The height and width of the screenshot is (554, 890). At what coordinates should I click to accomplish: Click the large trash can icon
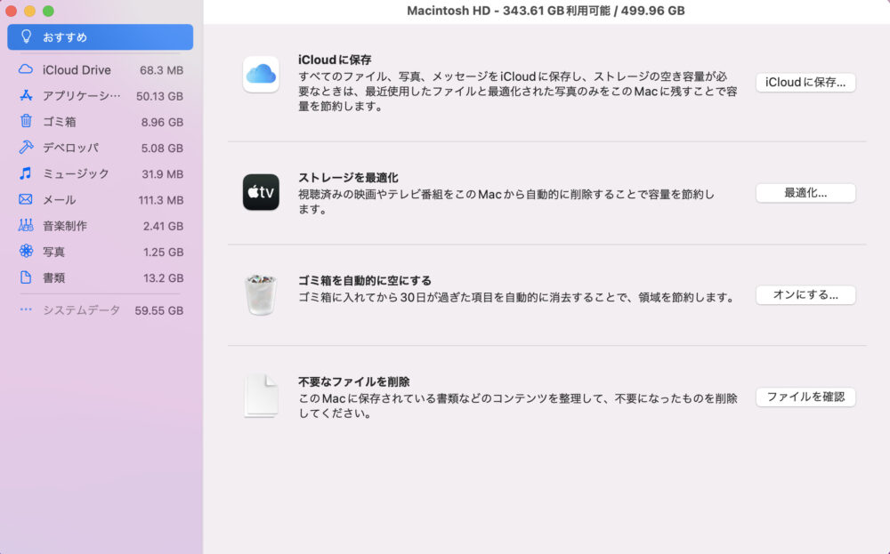click(x=261, y=294)
